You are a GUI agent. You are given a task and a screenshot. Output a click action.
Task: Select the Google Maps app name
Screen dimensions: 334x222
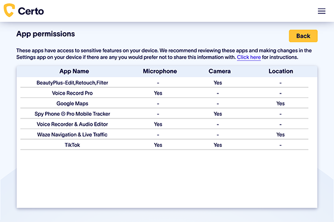click(72, 103)
